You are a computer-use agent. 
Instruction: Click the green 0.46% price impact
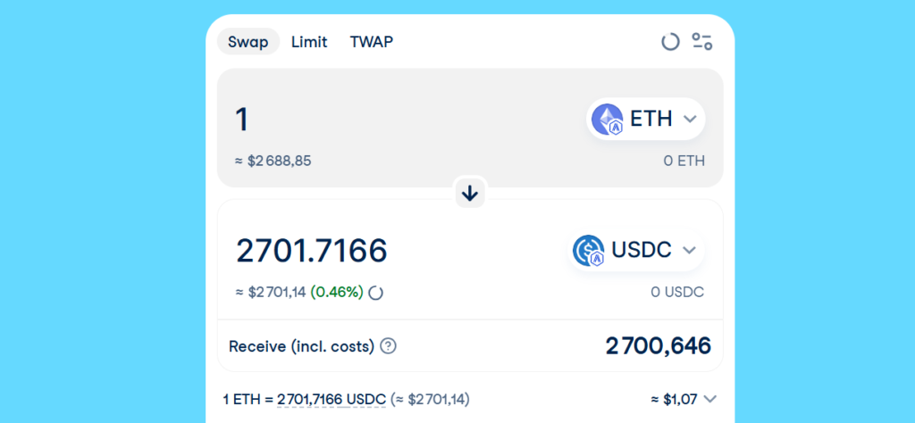tap(337, 292)
